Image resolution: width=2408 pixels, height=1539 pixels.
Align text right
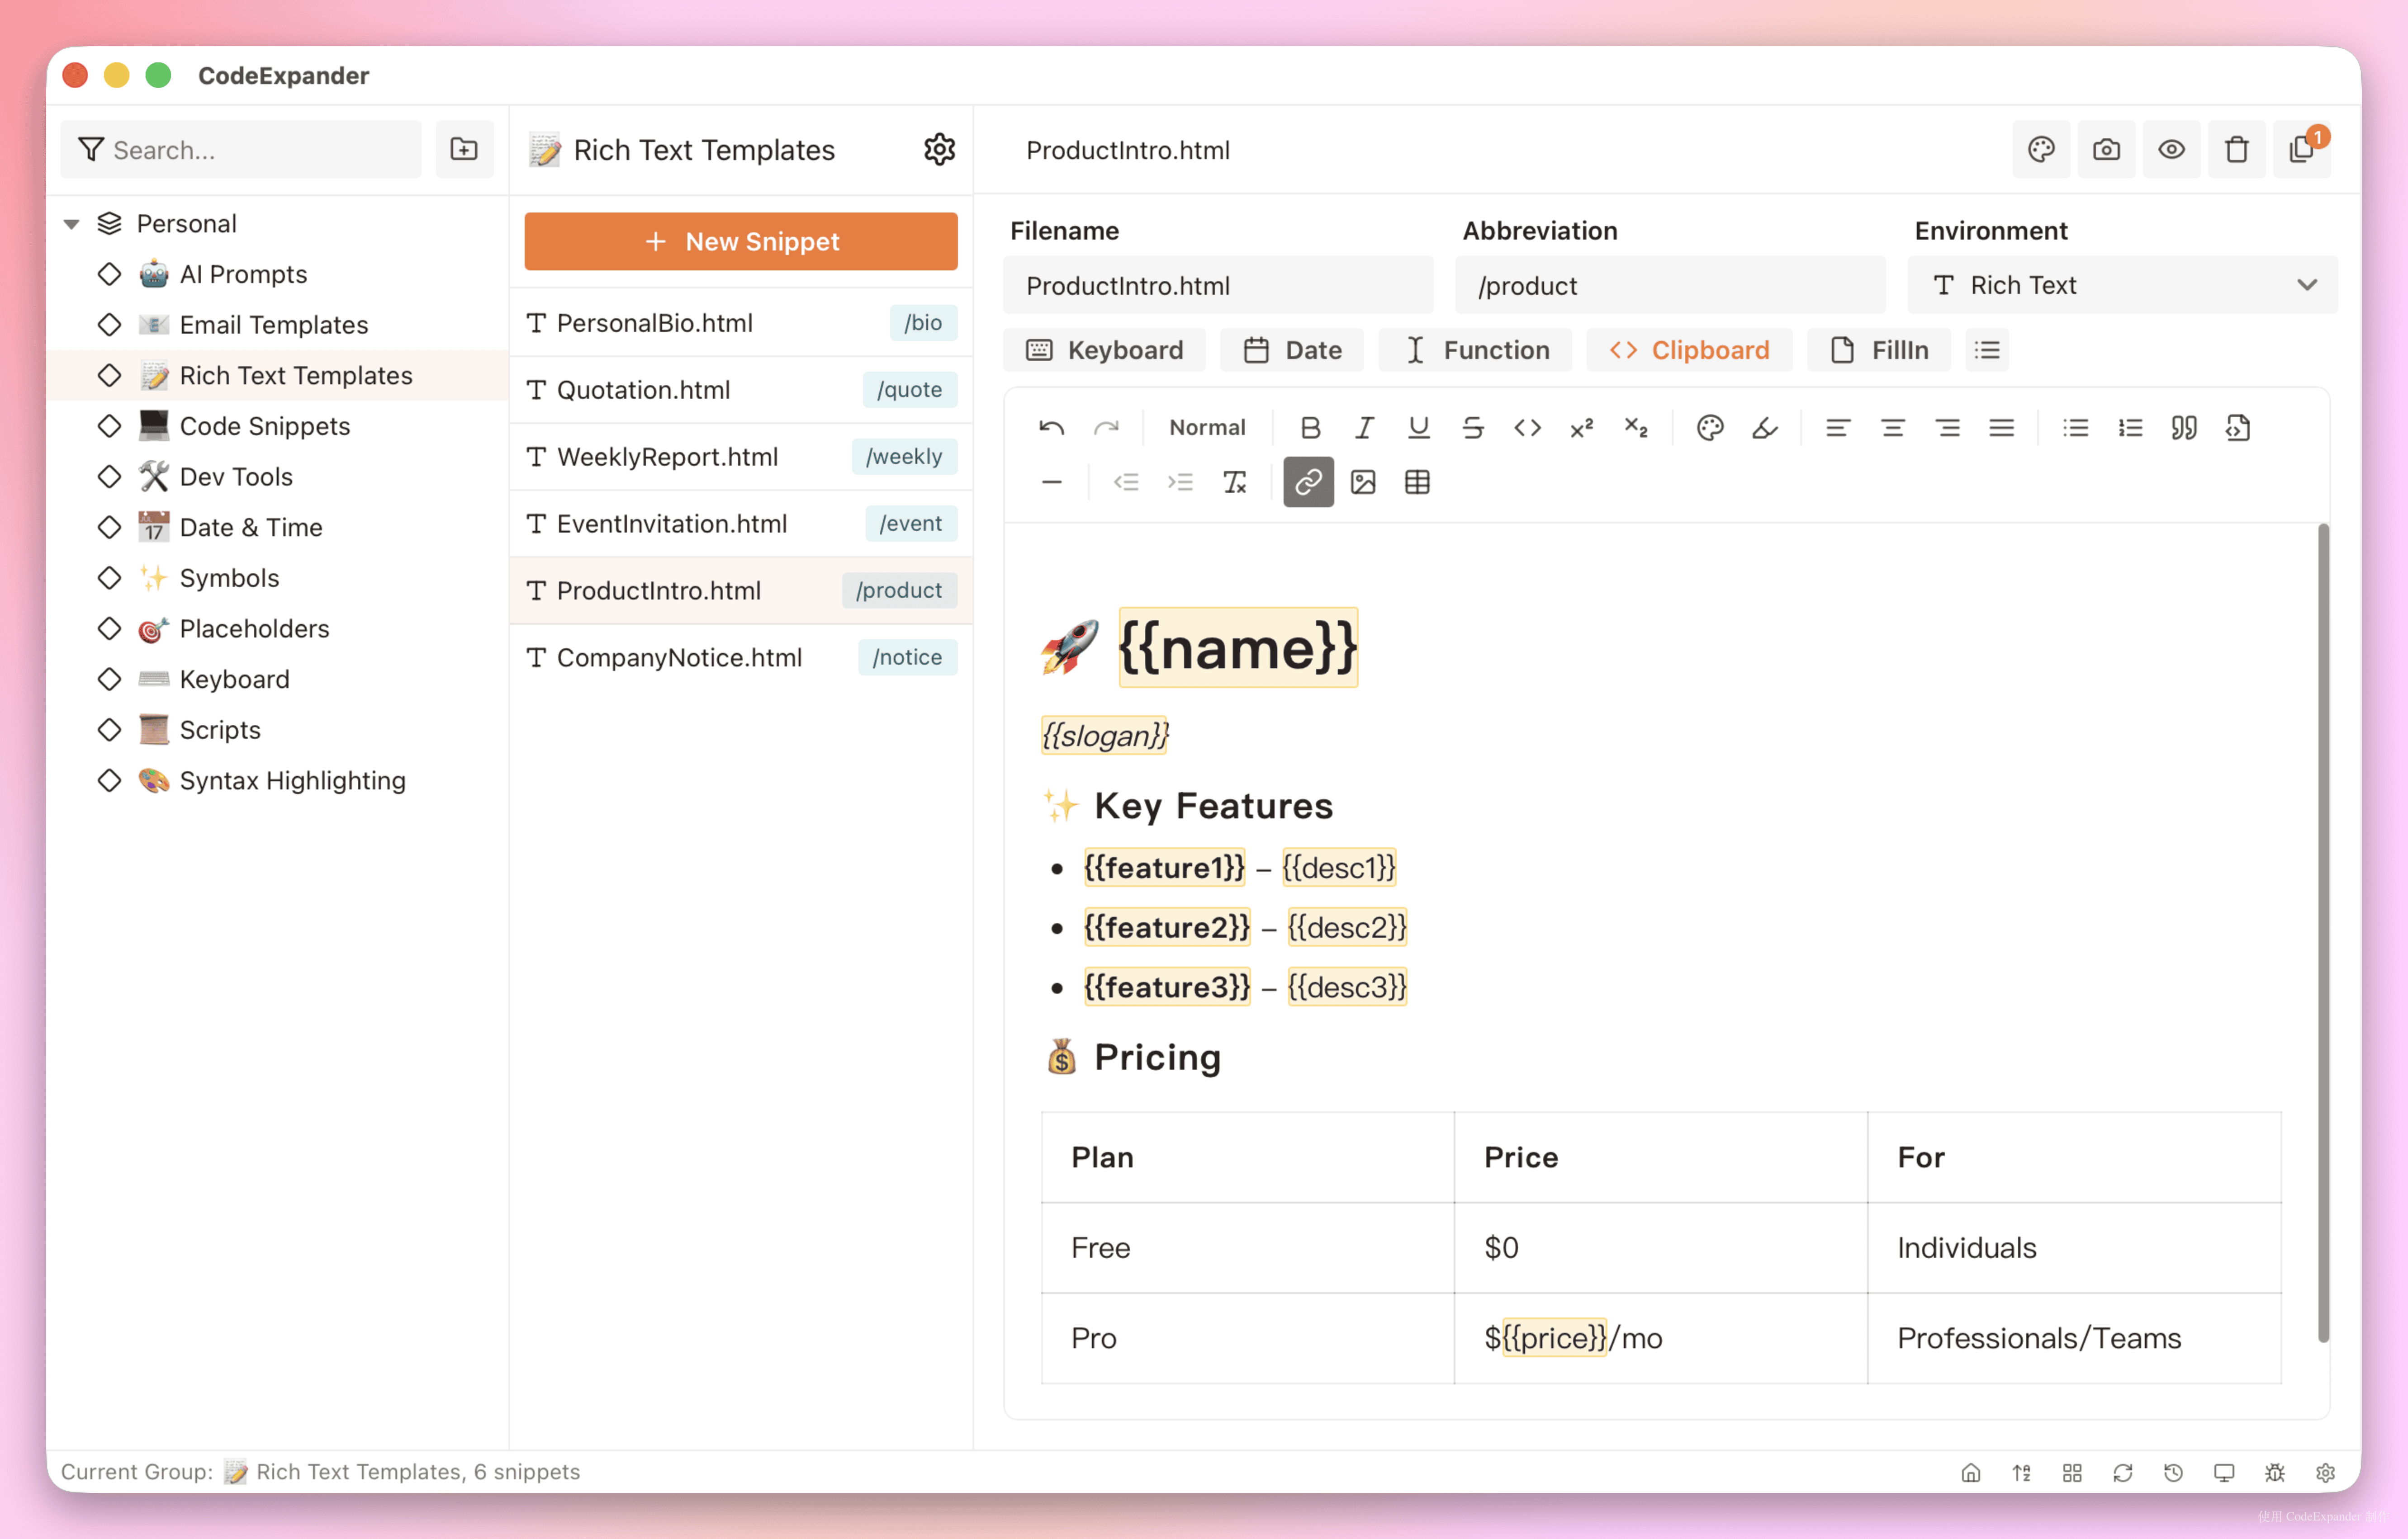point(1947,428)
